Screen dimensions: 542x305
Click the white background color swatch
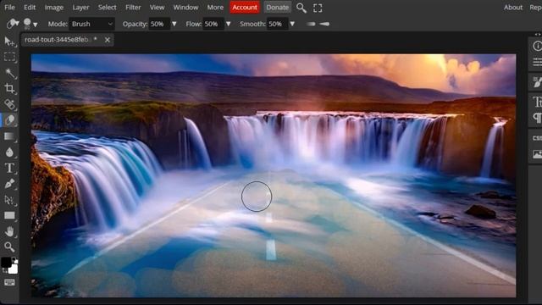point(14,269)
